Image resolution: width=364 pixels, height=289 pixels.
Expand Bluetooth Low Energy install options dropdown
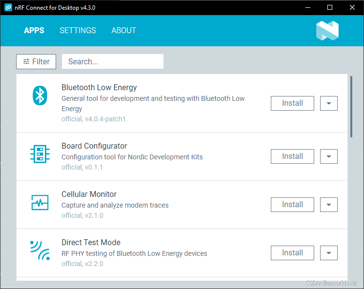coord(329,103)
